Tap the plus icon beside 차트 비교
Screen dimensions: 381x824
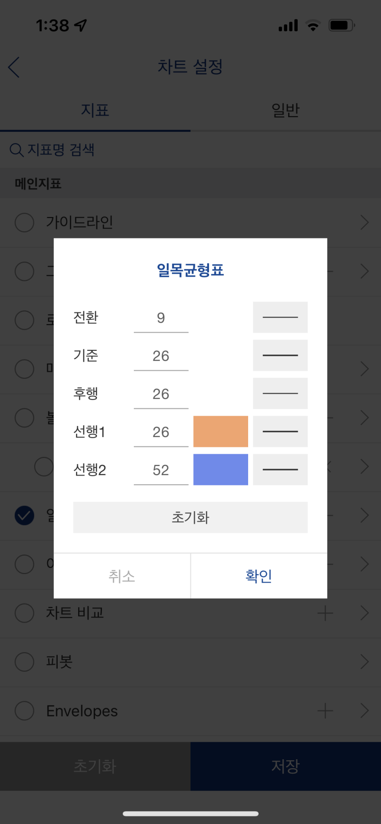325,613
